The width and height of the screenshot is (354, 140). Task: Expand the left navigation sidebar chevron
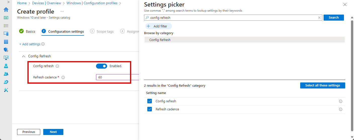pyautogui.click(x=9, y=2)
